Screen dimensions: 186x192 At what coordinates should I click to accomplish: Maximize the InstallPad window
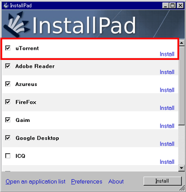(x=173, y=6)
